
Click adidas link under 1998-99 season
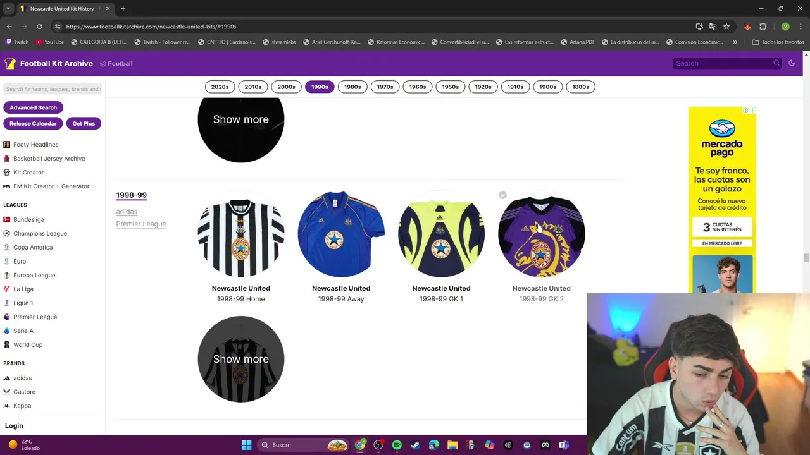click(127, 212)
